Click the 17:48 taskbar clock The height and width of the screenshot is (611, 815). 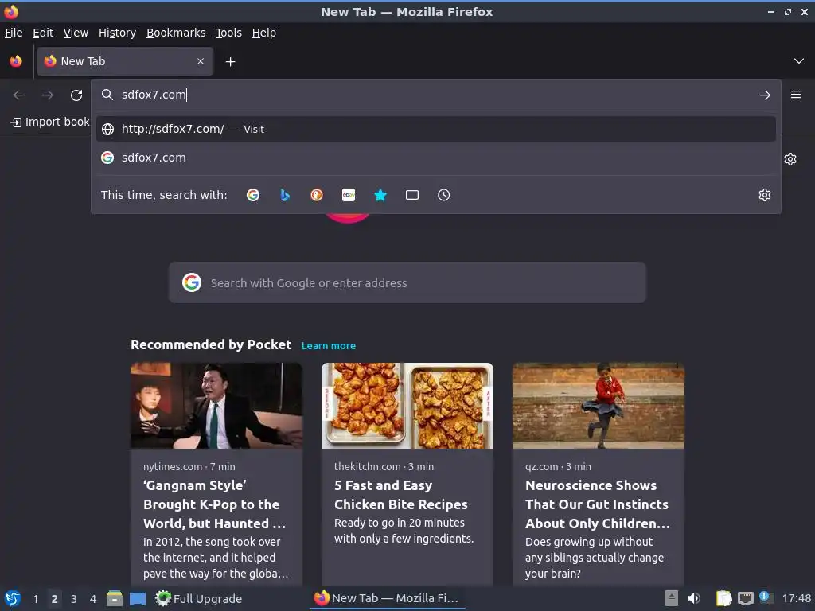click(796, 598)
